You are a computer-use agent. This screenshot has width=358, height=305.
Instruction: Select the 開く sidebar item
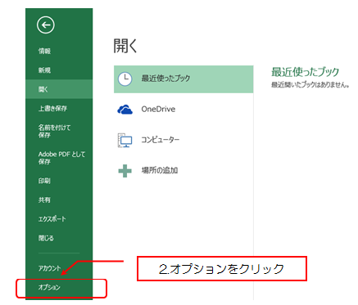[59, 89]
